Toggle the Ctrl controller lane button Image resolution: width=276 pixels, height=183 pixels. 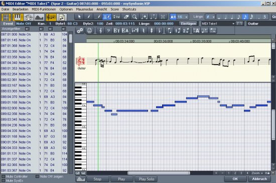(x=77, y=173)
